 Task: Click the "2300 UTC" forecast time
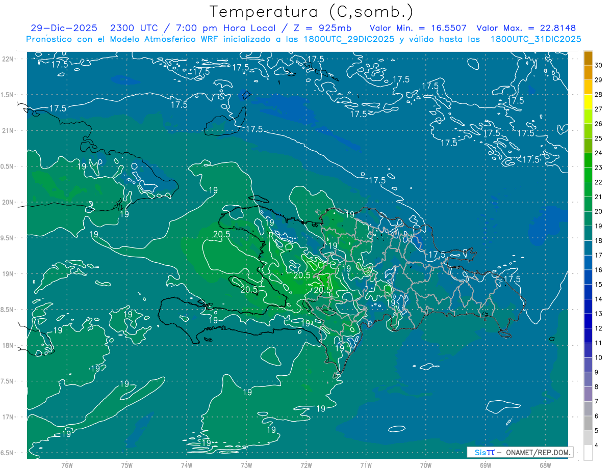(136, 28)
